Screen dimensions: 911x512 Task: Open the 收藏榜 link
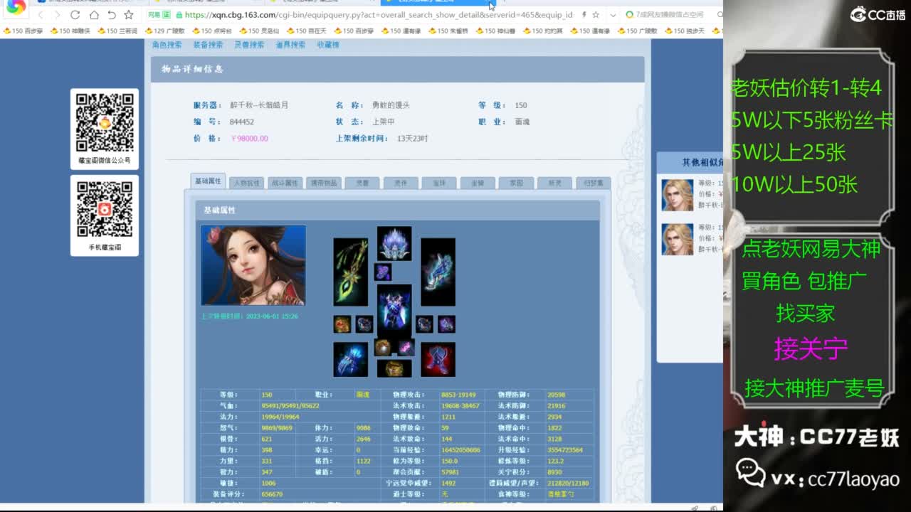pyautogui.click(x=328, y=45)
